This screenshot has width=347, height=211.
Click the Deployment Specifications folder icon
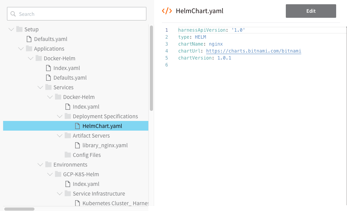(x=68, y=116)
